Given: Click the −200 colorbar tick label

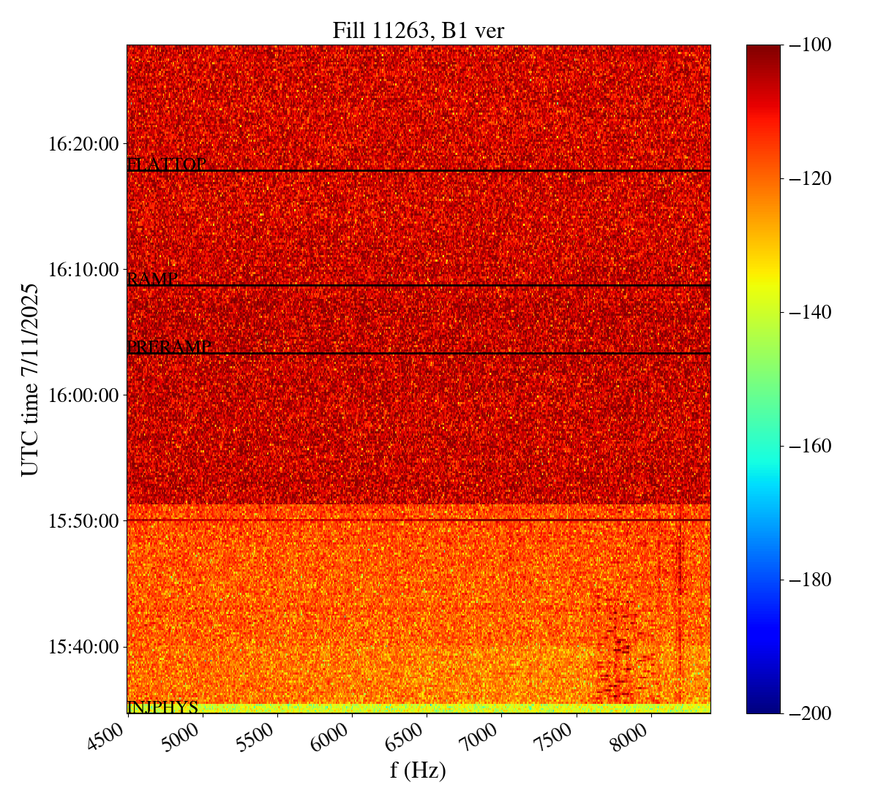Looking at the screenshot, I should tap(810, 713).
